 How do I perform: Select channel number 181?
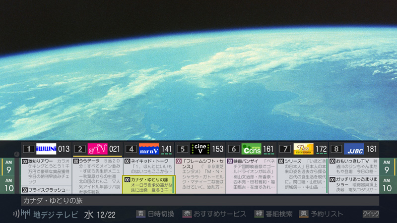point(371,149)
